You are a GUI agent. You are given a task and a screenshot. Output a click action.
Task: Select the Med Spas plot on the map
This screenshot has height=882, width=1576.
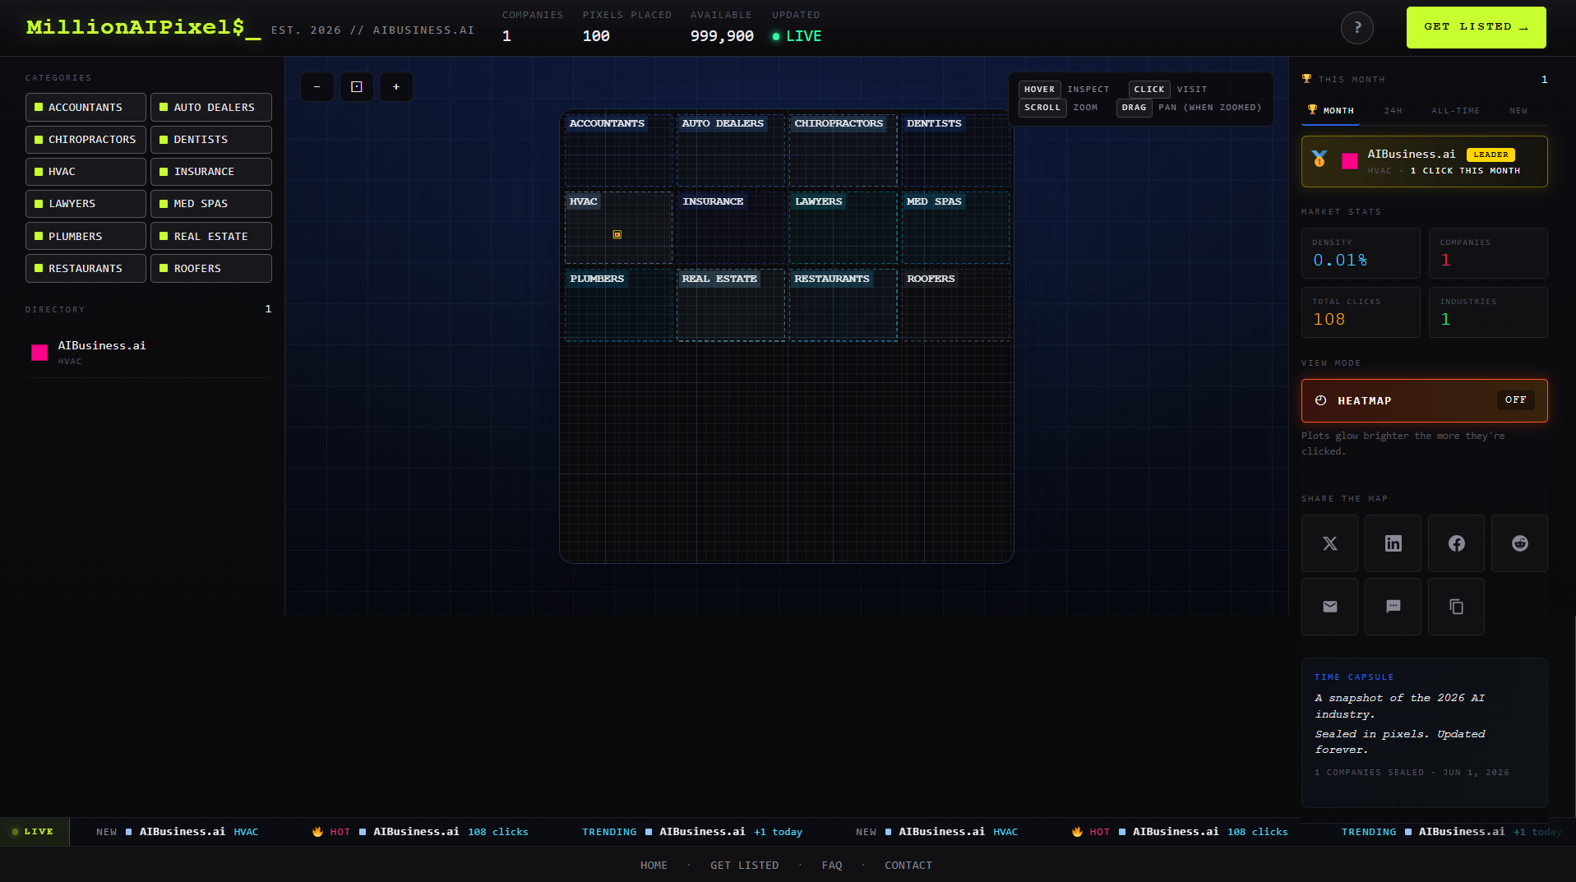[955, 229]
